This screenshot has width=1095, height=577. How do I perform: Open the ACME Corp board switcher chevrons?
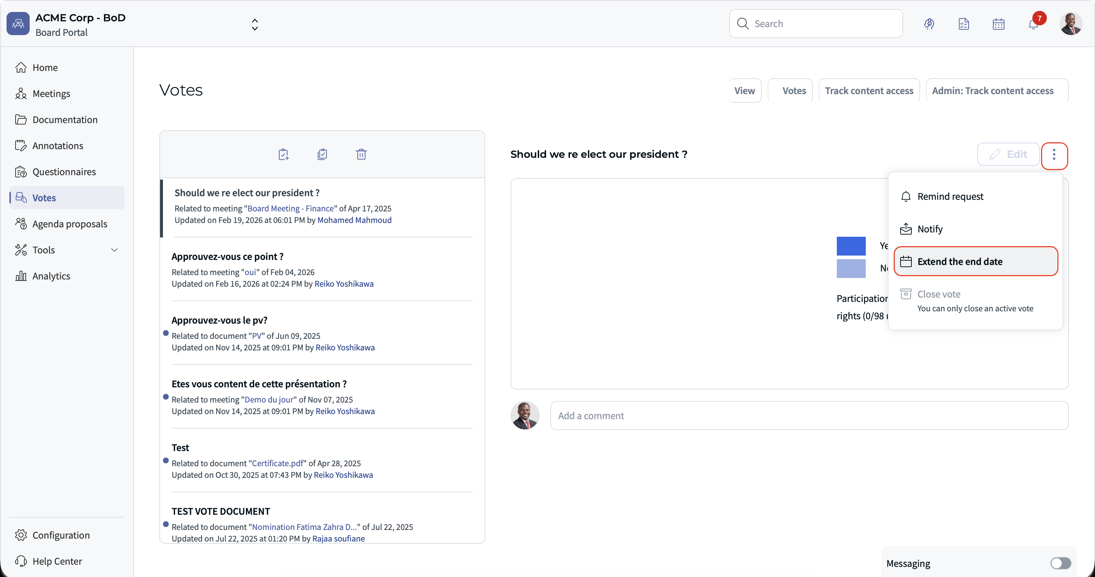point(255,24)
